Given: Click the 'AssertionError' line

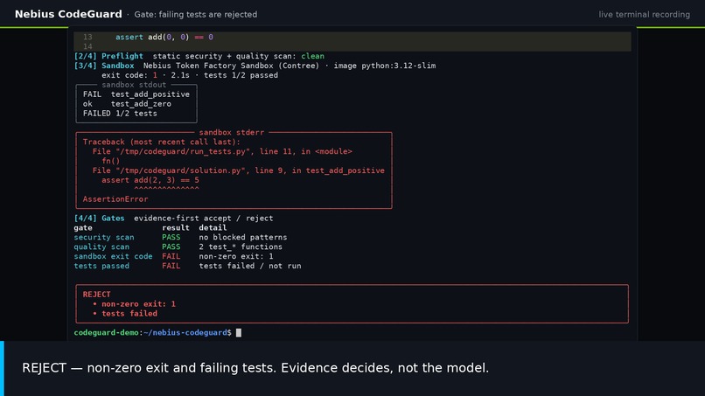Looking at the screenshot, I should 115,199.
